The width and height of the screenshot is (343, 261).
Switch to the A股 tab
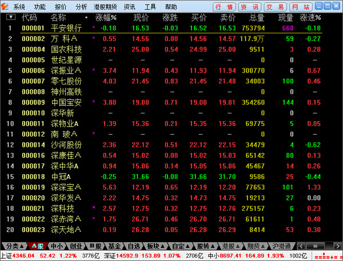point(38,246)
